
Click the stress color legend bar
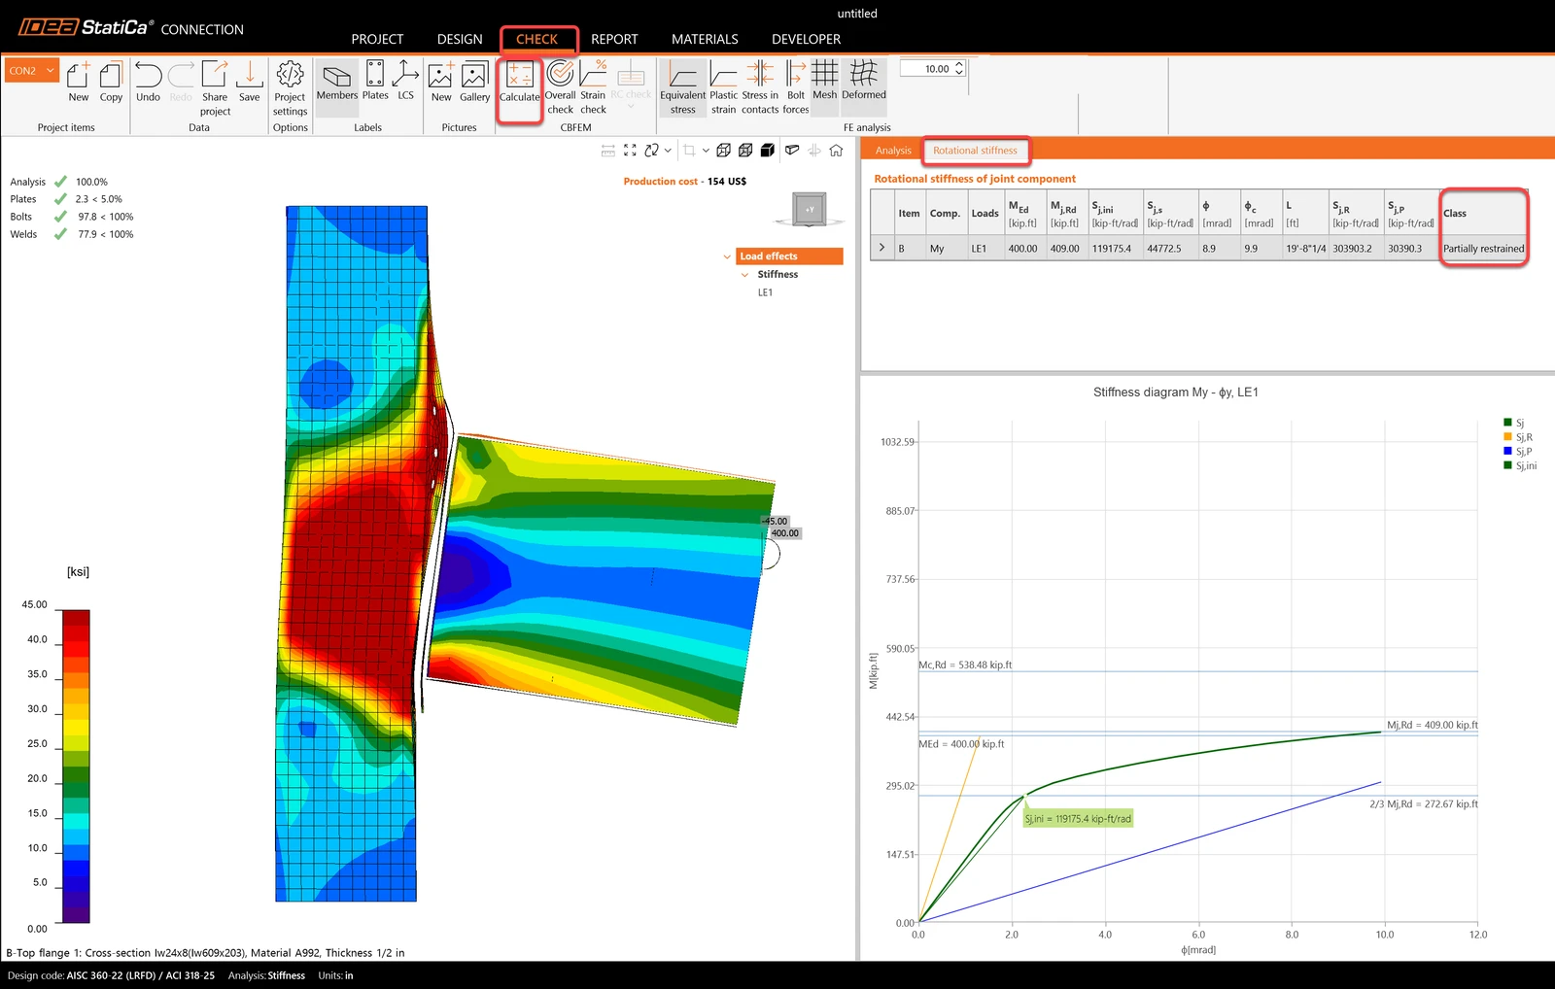[76, 766]
